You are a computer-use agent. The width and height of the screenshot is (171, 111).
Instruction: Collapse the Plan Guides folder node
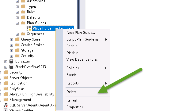coord(17,23)
